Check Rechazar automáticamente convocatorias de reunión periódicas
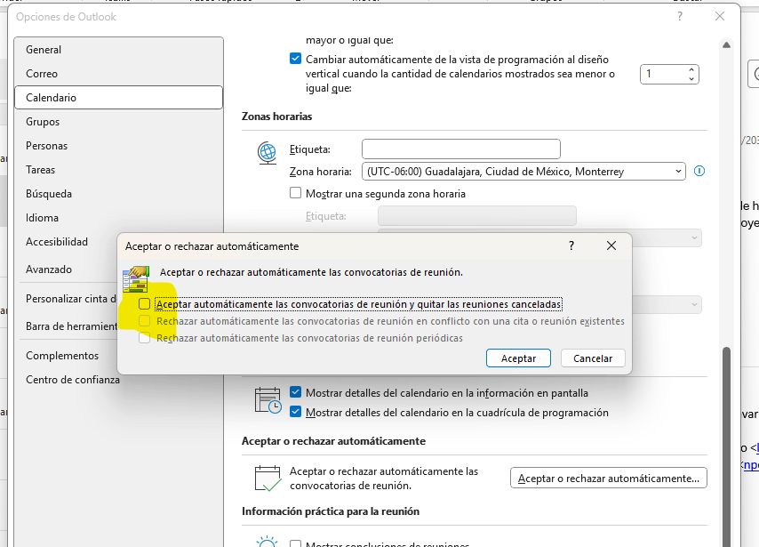Screen dimensions: 759x547 (144, 338)
